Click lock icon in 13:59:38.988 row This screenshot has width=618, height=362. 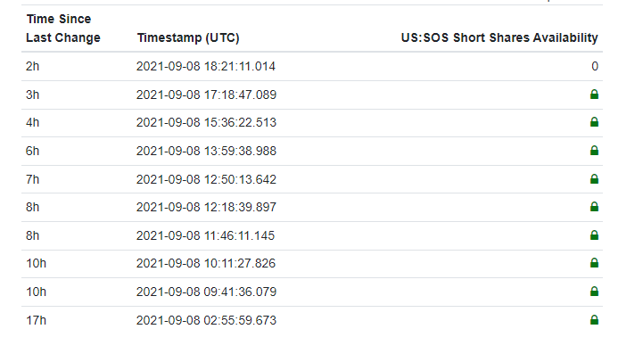tap(594, 151)
